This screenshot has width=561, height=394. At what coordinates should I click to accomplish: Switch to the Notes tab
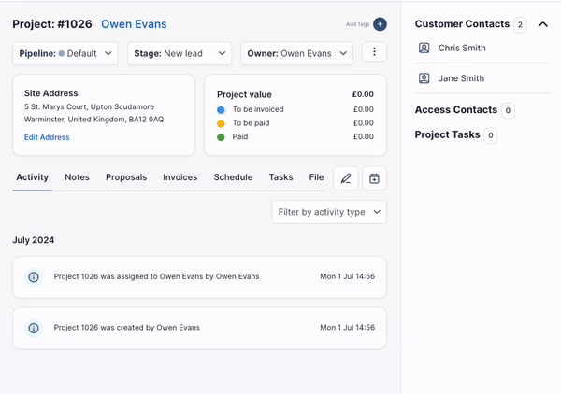click(77, 177)
